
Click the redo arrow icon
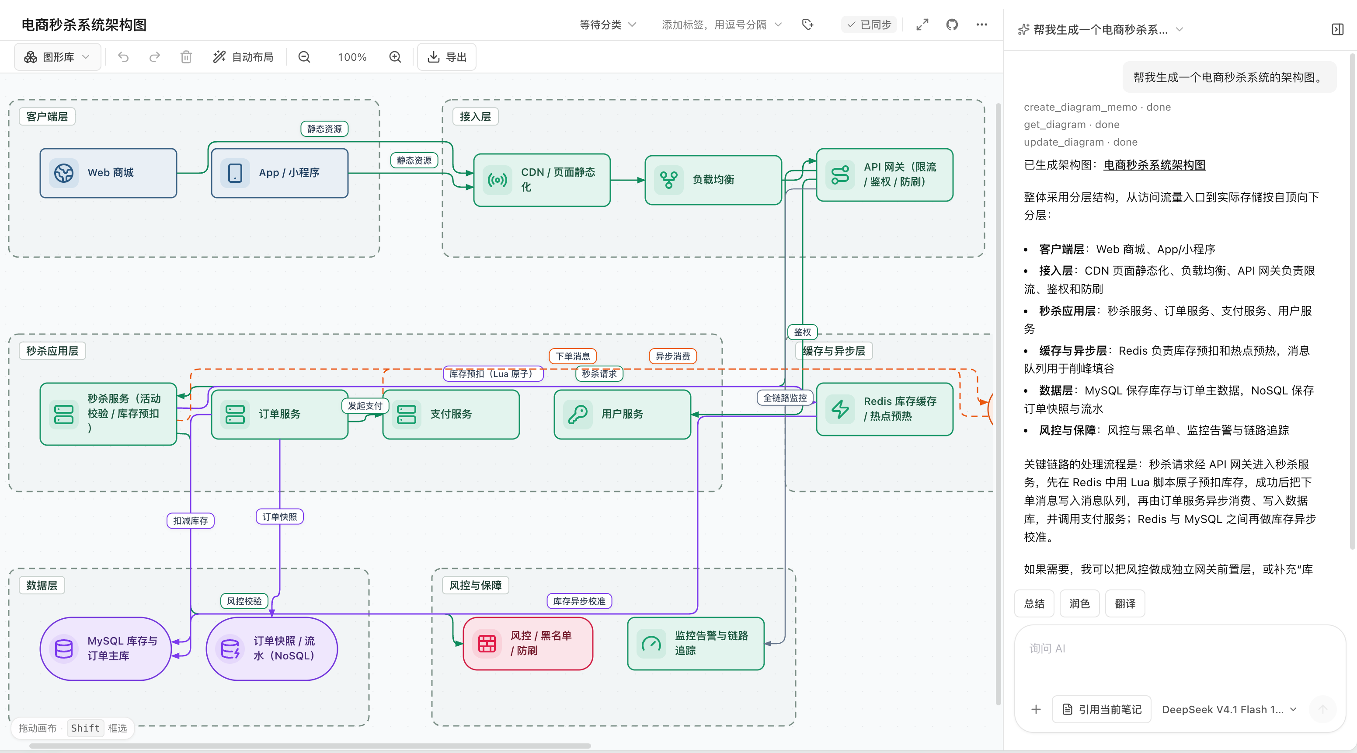click(x=154, y=57)
